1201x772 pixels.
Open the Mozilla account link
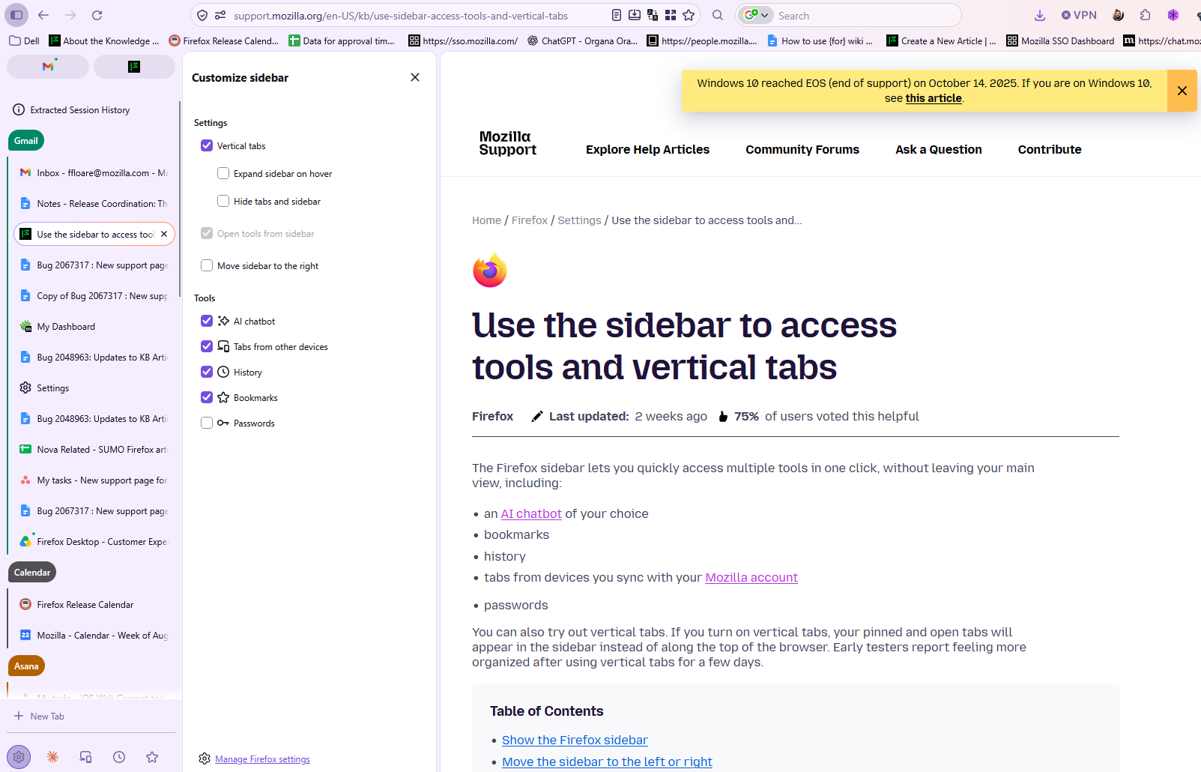(x=751, y=577)
